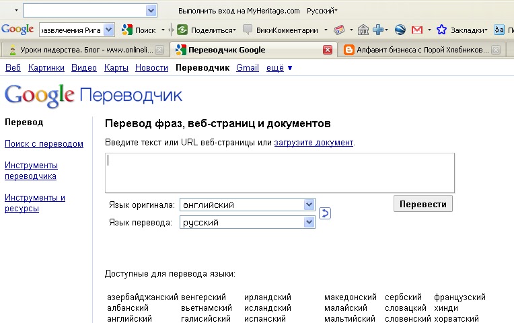Click the венгерский language entry
514x323 pixels.
(203, 297)
